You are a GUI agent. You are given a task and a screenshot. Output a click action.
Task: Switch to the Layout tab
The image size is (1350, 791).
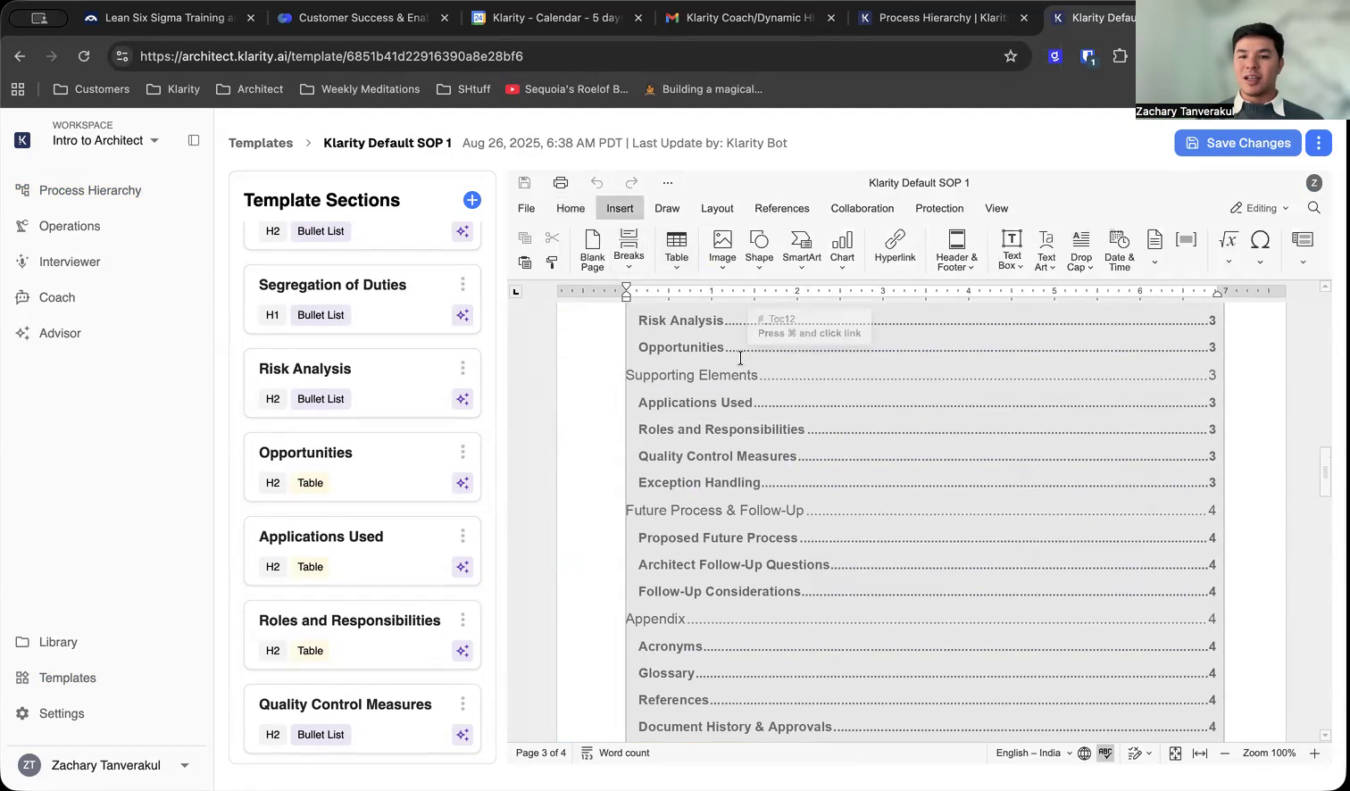tap(717, 208)
